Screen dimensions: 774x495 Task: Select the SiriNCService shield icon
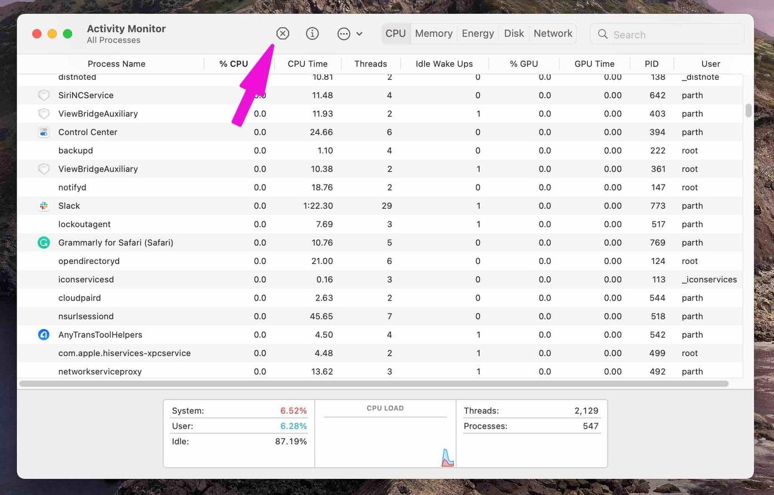coord(43,96)
